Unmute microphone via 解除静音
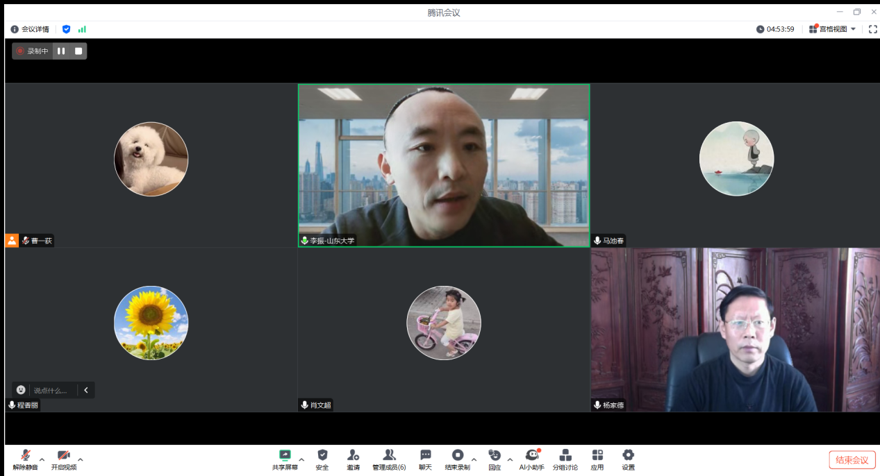This screenshot has height=476, width=880. tap(25, 456)
